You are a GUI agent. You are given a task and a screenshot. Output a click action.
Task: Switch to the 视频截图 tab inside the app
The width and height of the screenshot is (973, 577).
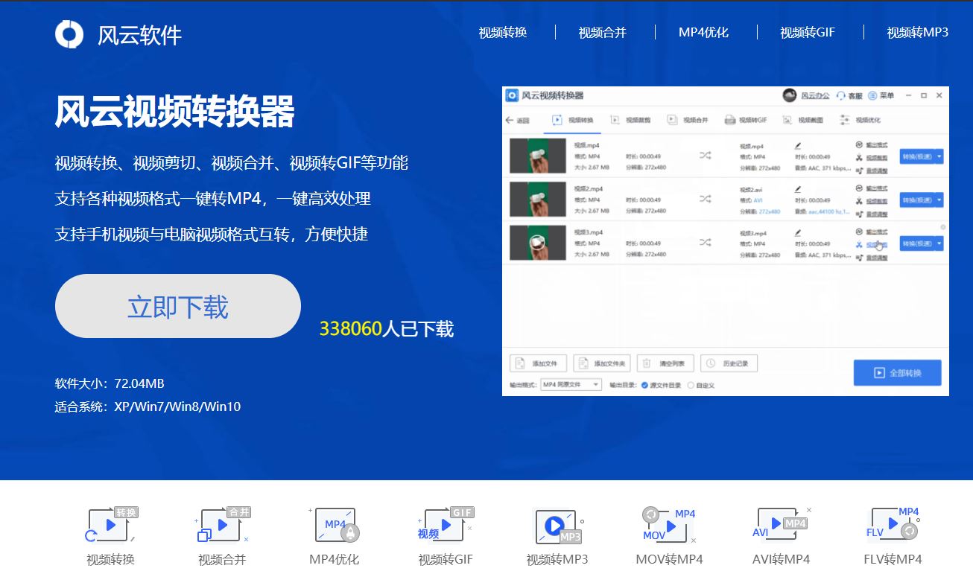point(803,120)
